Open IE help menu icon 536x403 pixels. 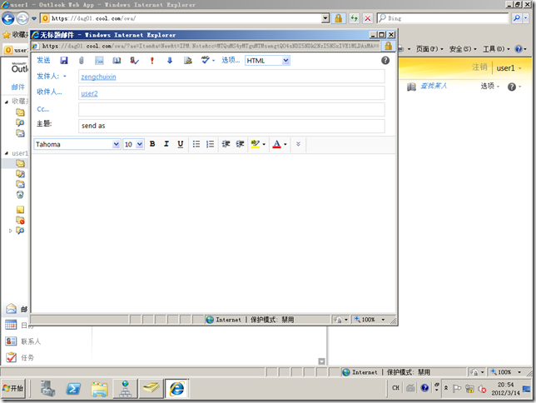click(521, 49)
